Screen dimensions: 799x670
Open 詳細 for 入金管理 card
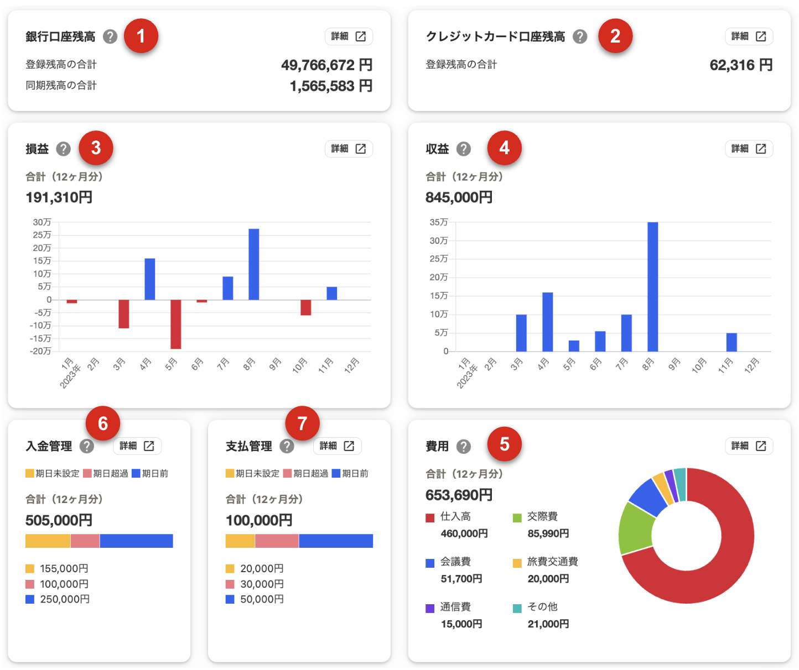[x=137, y=446]
